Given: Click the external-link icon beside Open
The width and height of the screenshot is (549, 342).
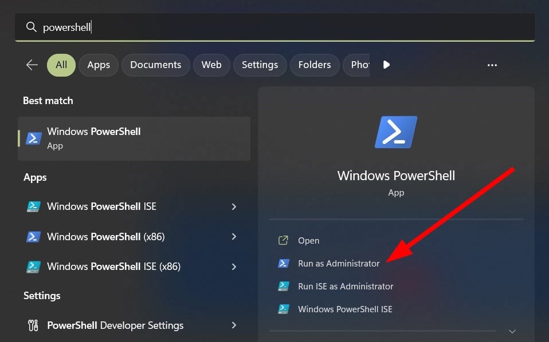Looking at the screenshot, I should [x=283, y=240].
